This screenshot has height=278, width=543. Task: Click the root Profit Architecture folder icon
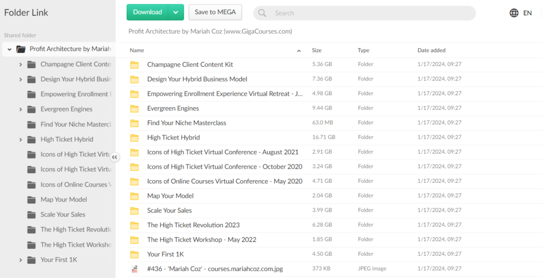pos(21,49)
